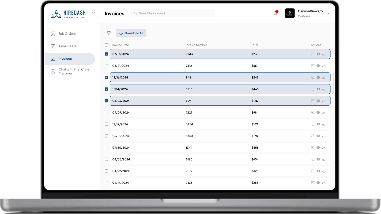The height and width of the screenshot is (214, 381).
Task: Email invoice 848 using send-mail icon
Action: tap(312, 78)
